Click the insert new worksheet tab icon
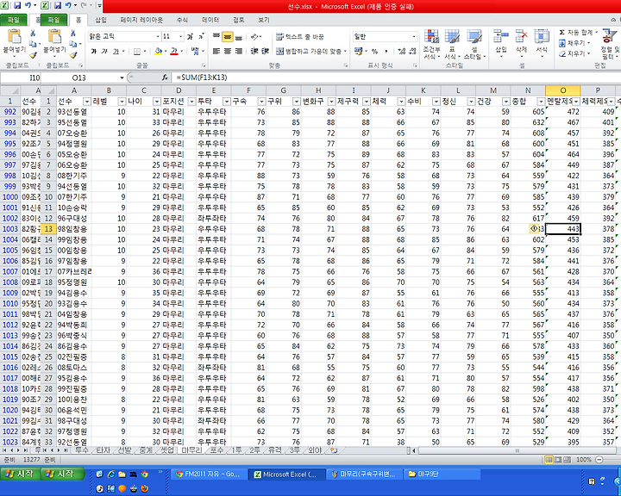 click(334, 450)
